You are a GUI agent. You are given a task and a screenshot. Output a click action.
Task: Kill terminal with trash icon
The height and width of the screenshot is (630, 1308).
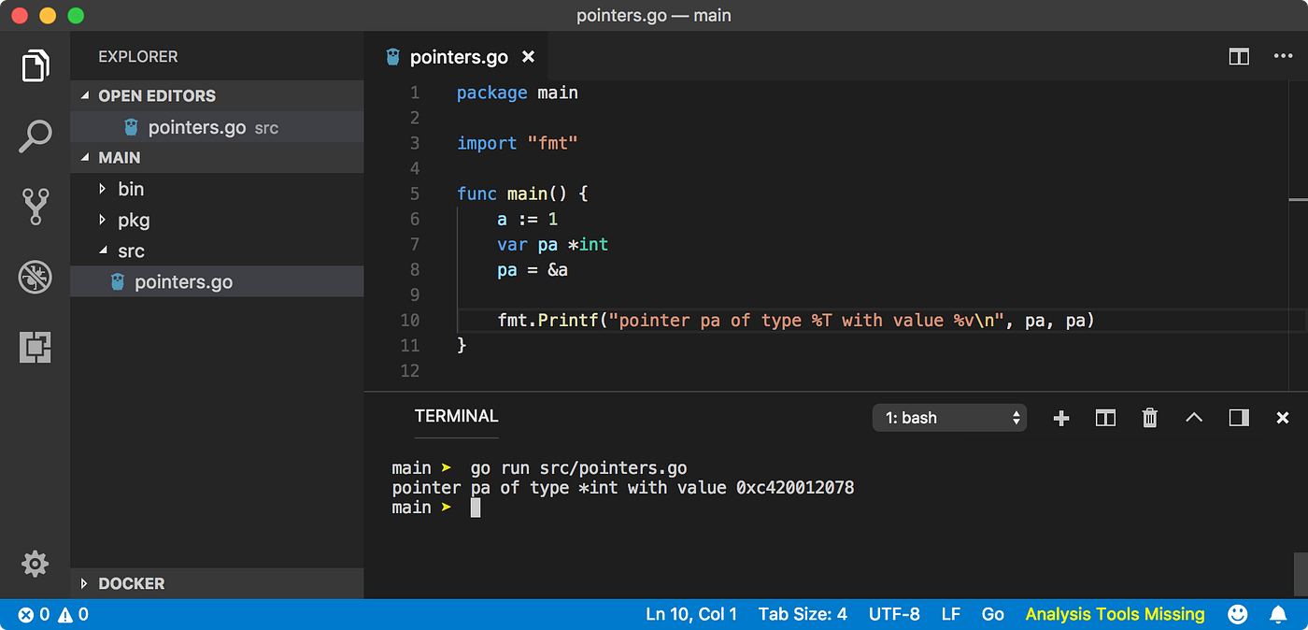[1150, 418]
